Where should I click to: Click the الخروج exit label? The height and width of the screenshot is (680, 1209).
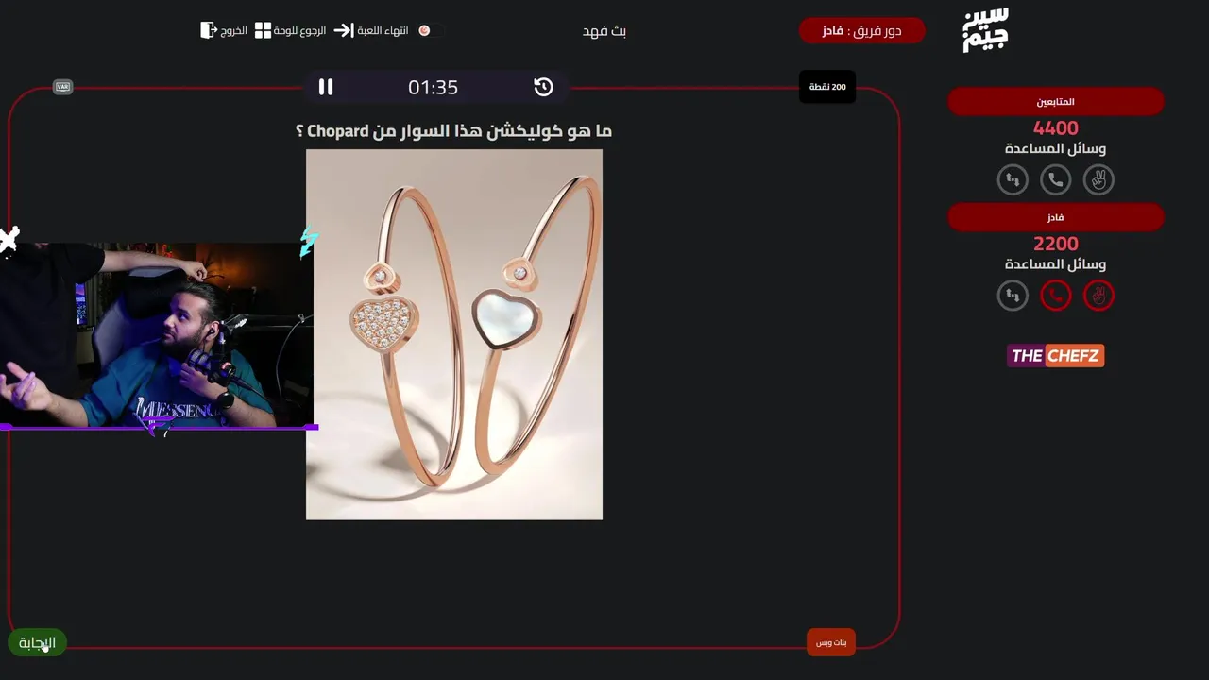point(234,30)
